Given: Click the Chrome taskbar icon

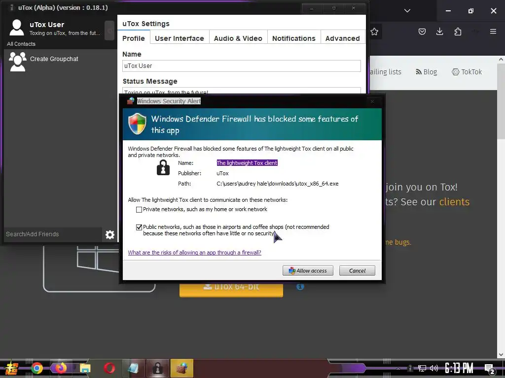Looking at the screenshot, I should (36, 368).
